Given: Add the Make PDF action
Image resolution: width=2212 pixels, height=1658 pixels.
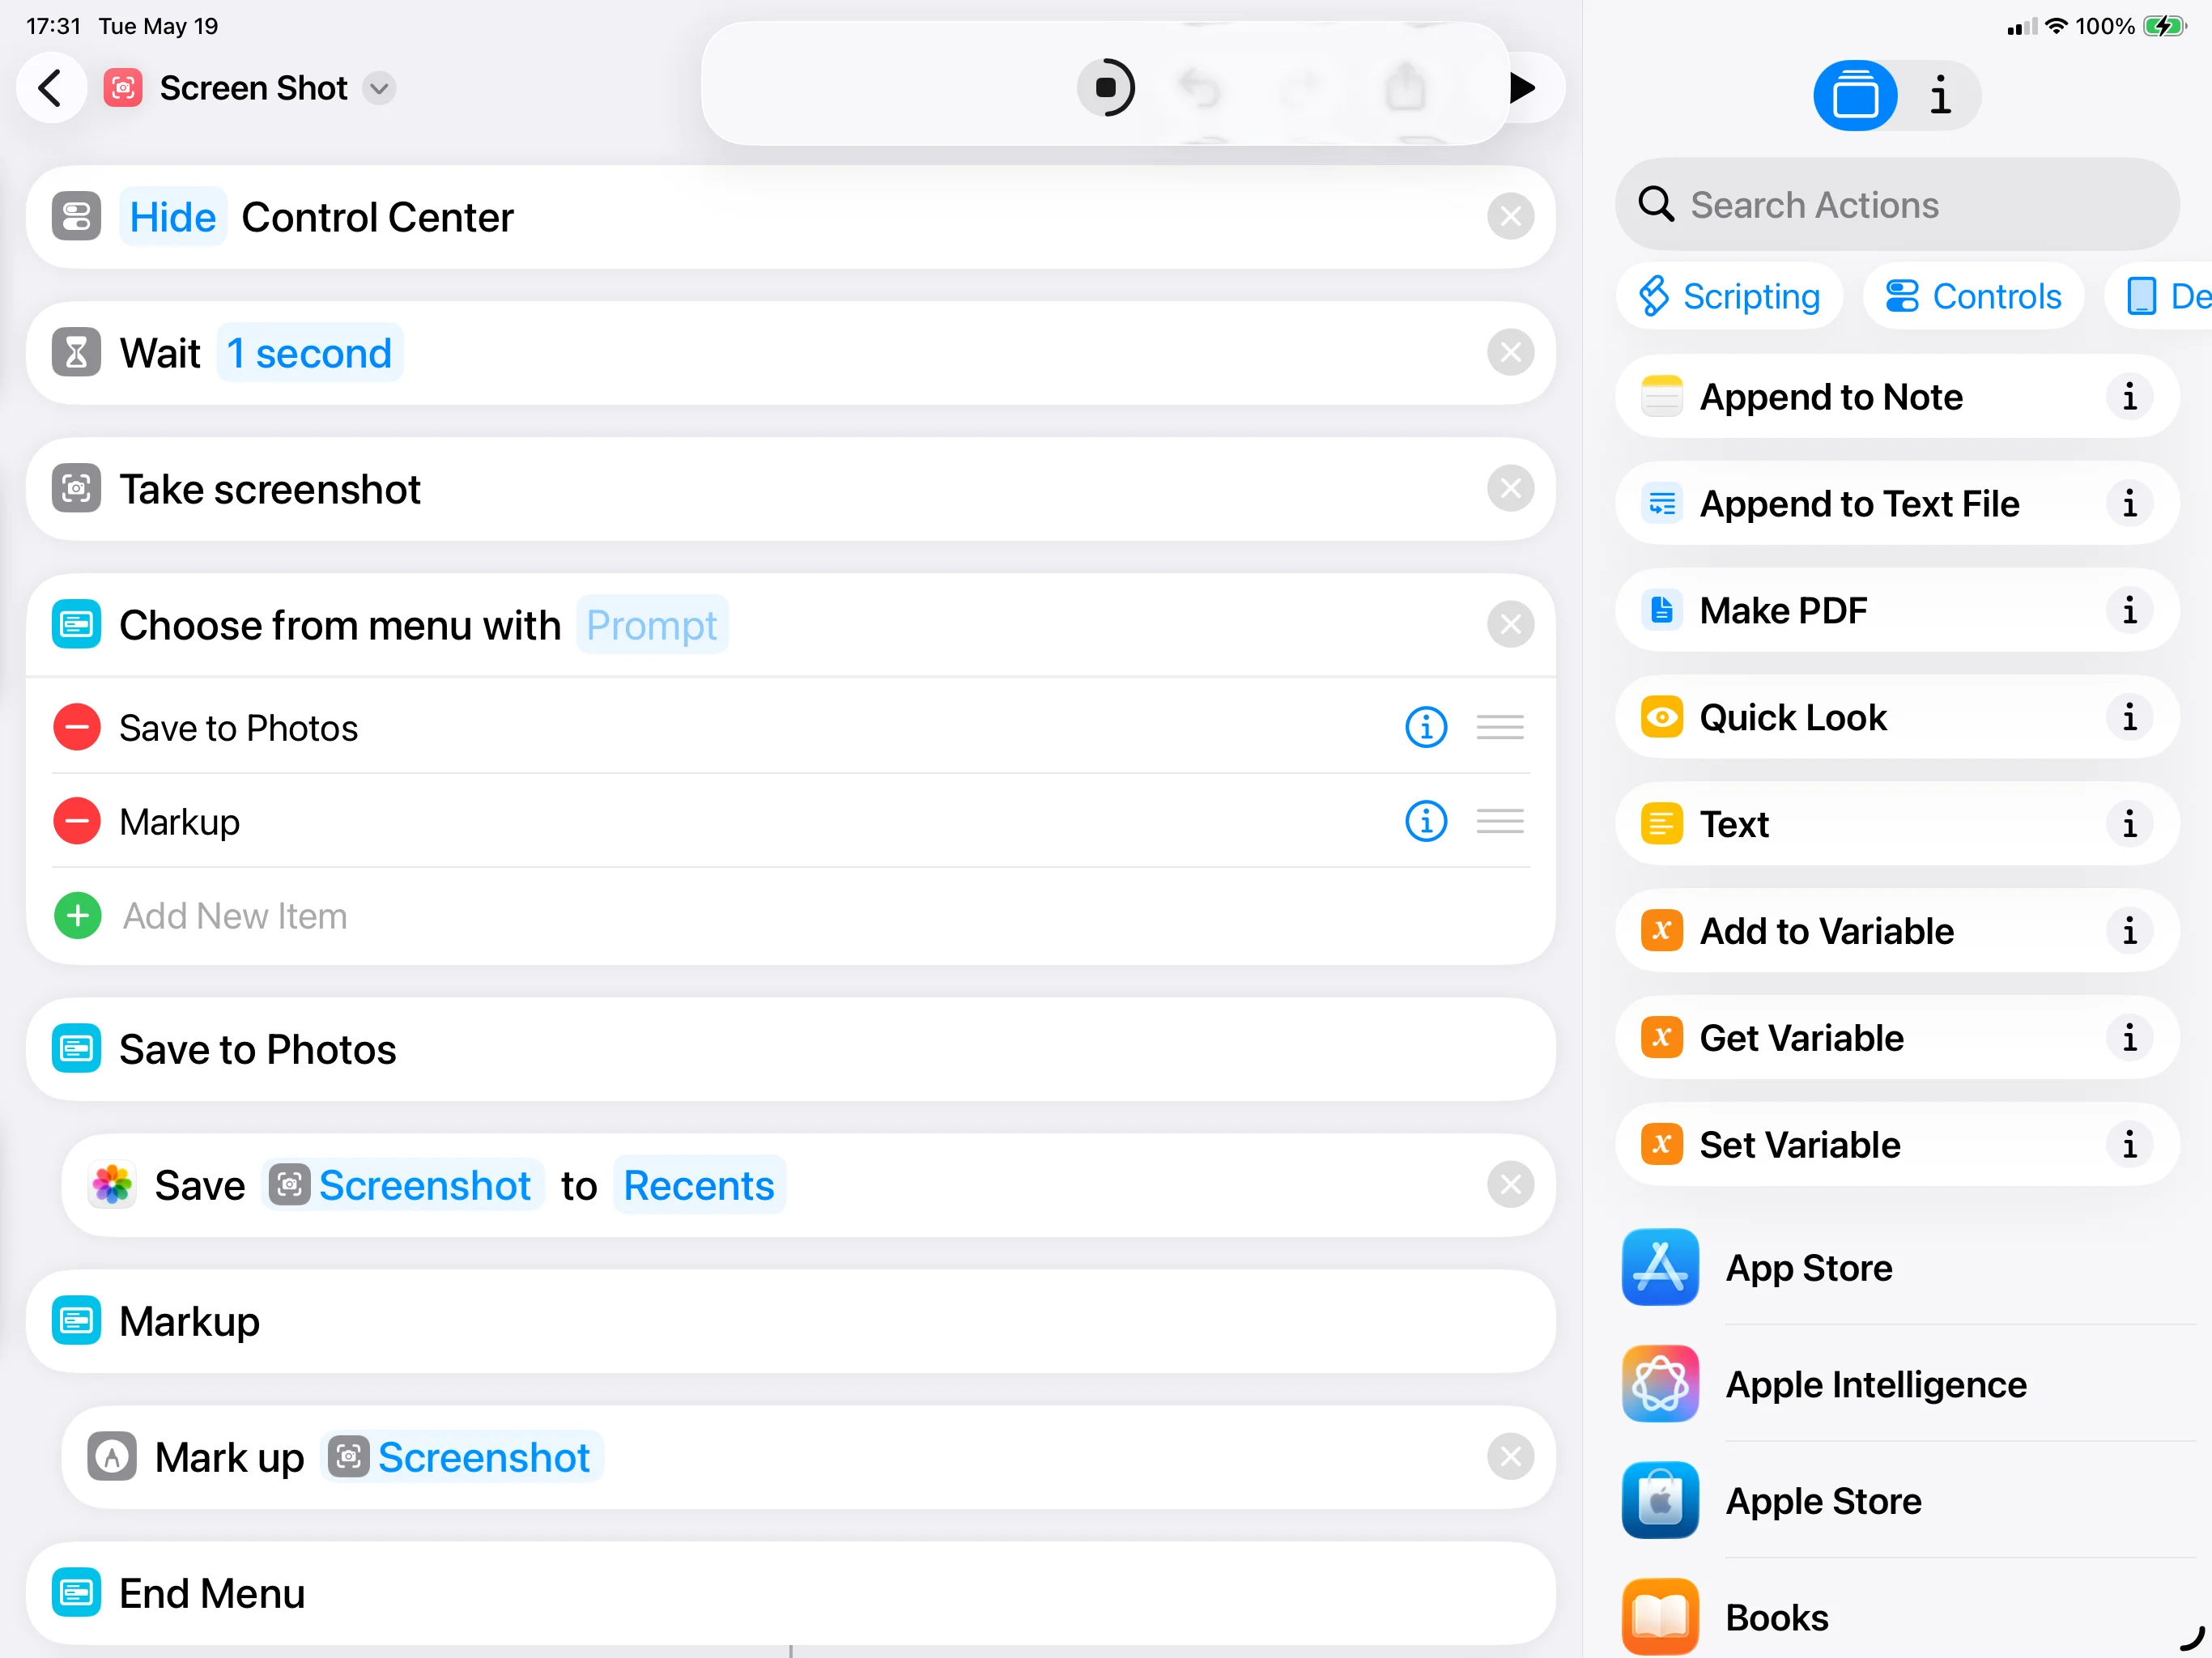Looking at the screenshot, I should [x=1896, y=611].
